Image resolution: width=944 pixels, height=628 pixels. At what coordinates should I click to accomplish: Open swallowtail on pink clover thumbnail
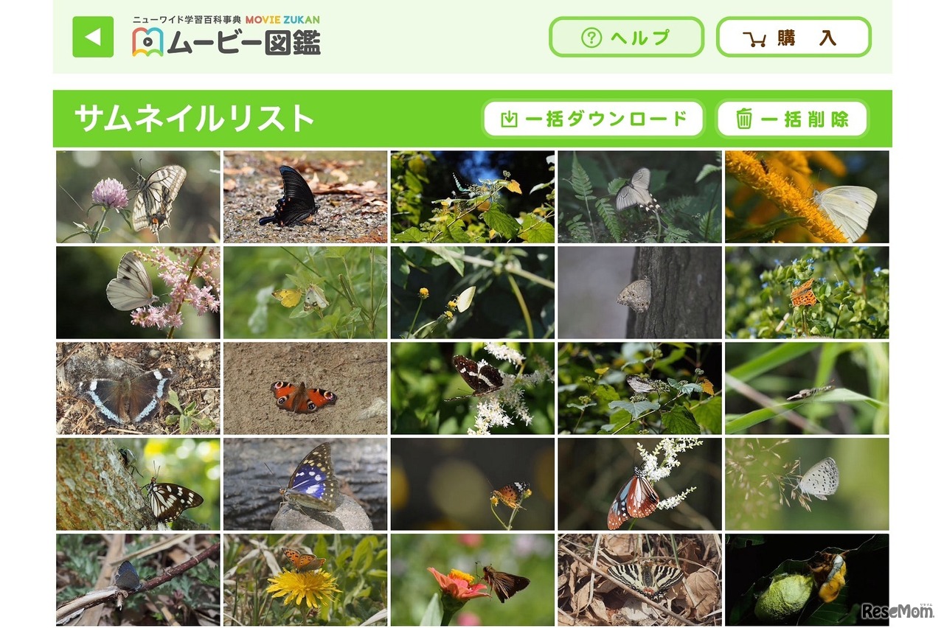coord(138,197)
